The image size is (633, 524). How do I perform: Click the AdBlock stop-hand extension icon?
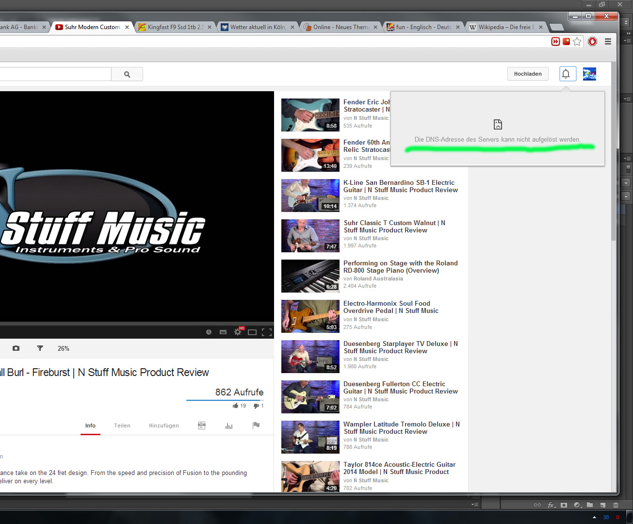click(592, 42)
